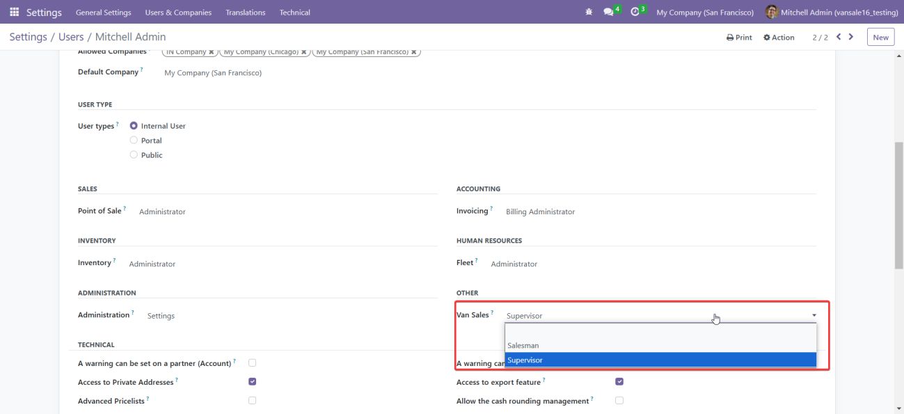Open the Action dropdown menu
The image size is (904, 414).
tap(779, 38)
